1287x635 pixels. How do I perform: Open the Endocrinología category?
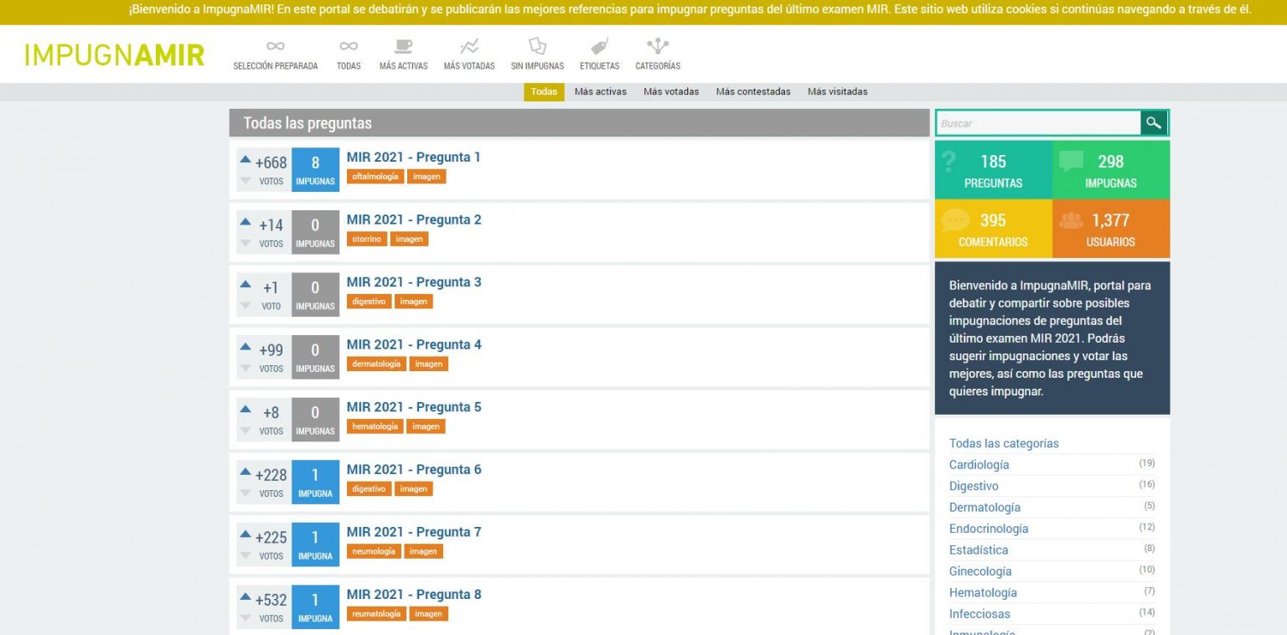pyautogui.click(x=989, y=529)
